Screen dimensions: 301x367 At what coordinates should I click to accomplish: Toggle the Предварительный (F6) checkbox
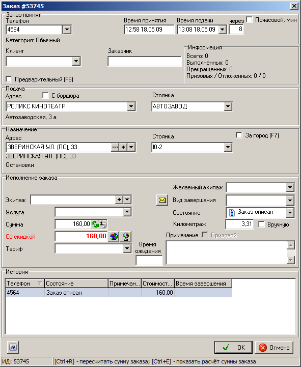click(x=9, y=79)
